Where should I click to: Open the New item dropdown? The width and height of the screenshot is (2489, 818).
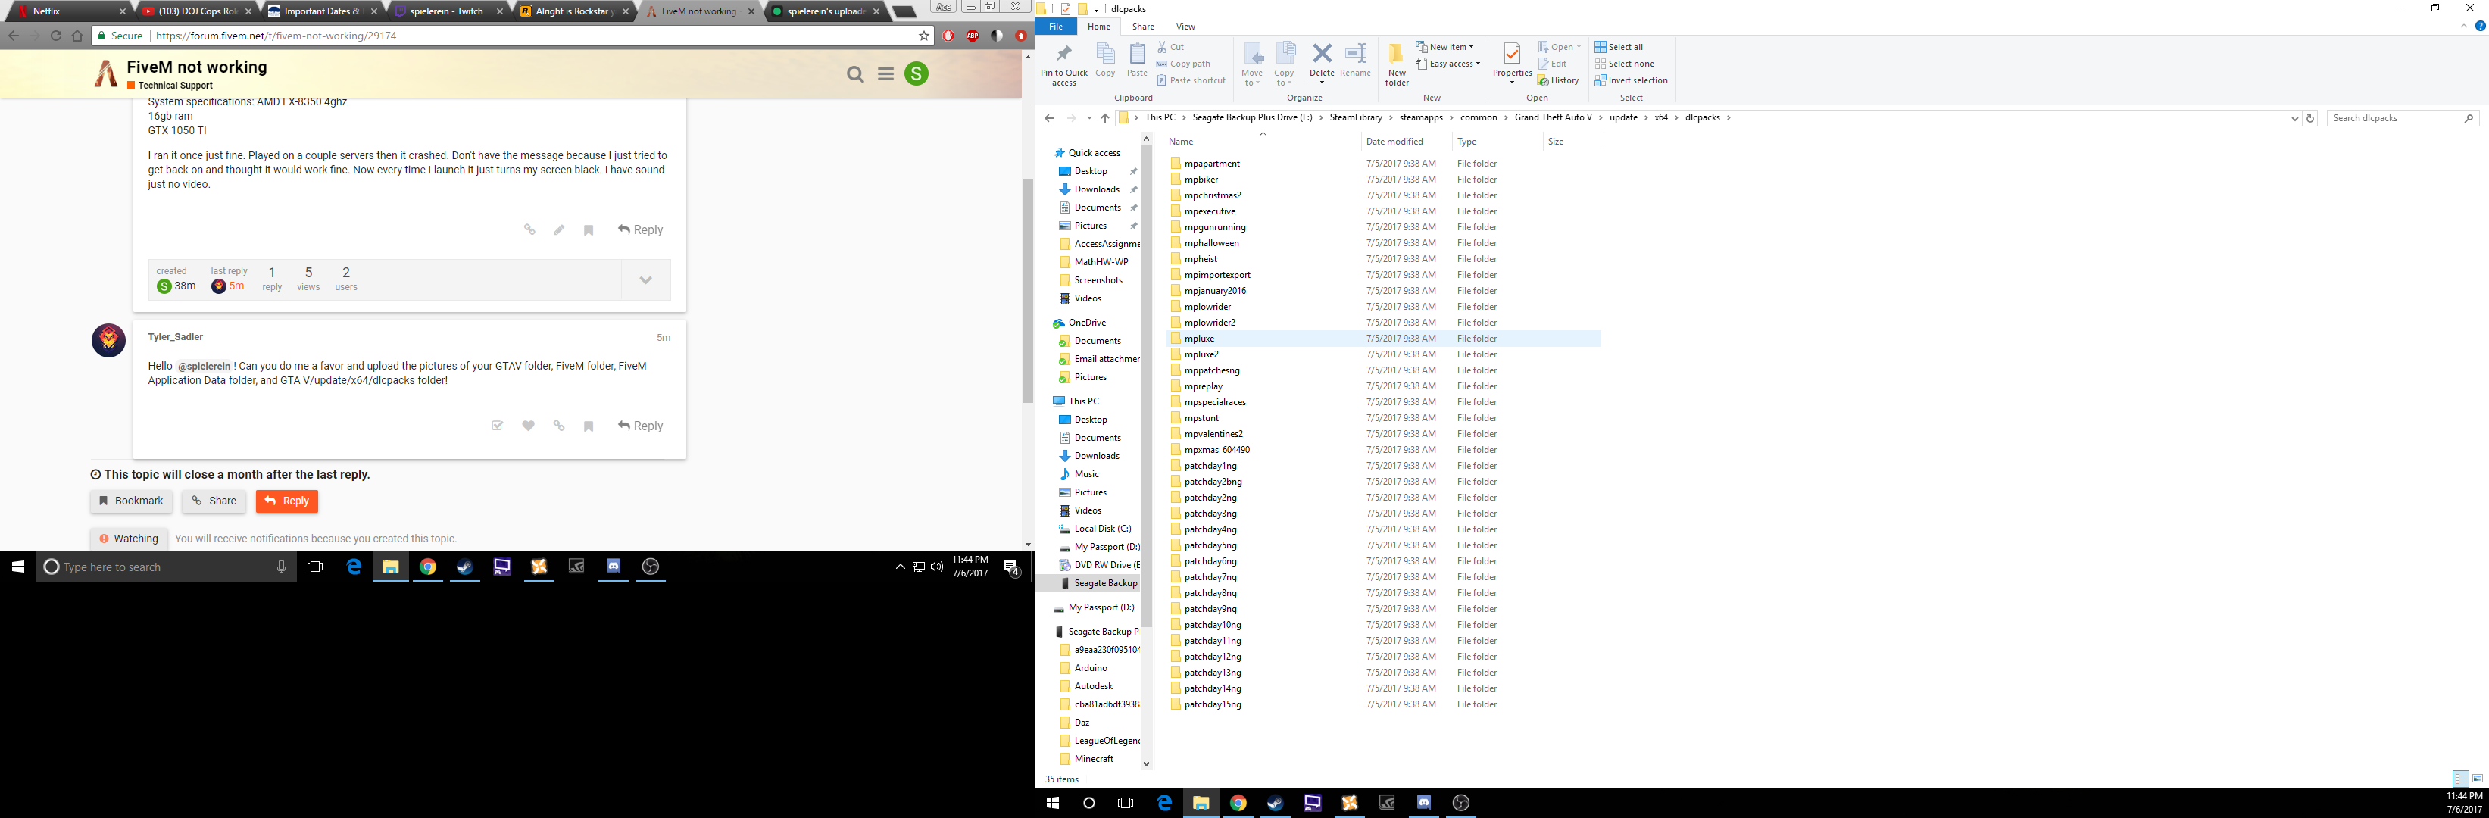click(1445, 46)
